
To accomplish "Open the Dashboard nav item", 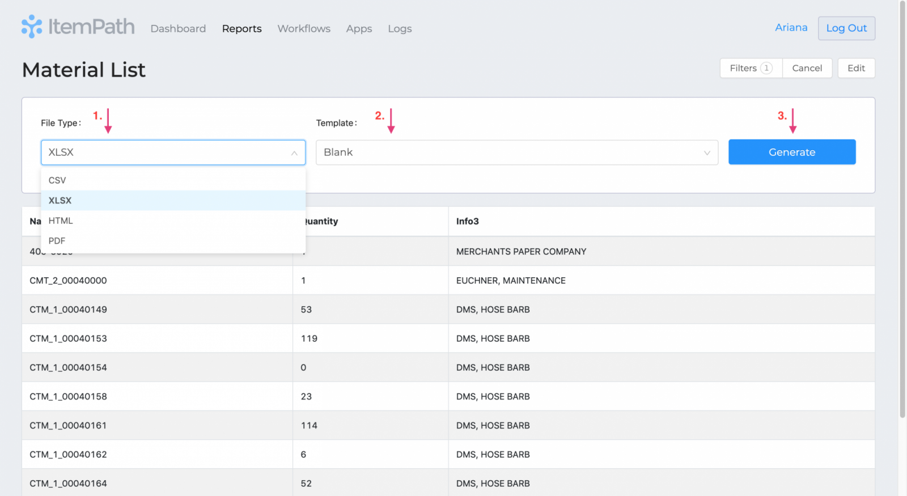I will tap(178, 28).
